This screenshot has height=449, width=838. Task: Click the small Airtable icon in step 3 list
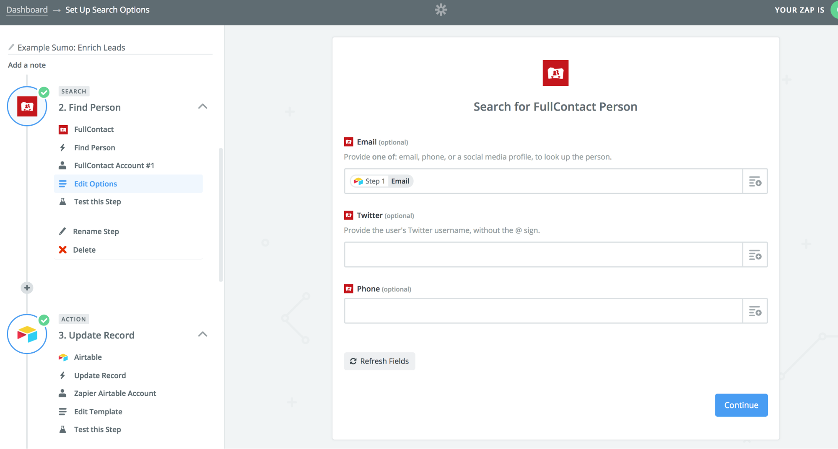pos(63,357)
